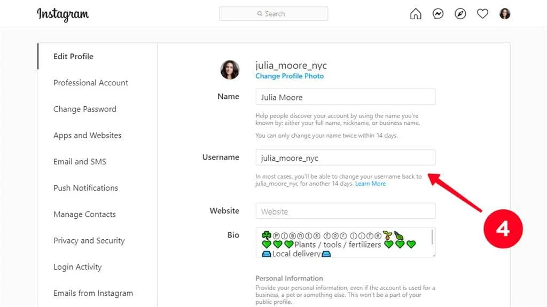
Task: Open Manage Contacts settings
Action: [x=84, y=214]
